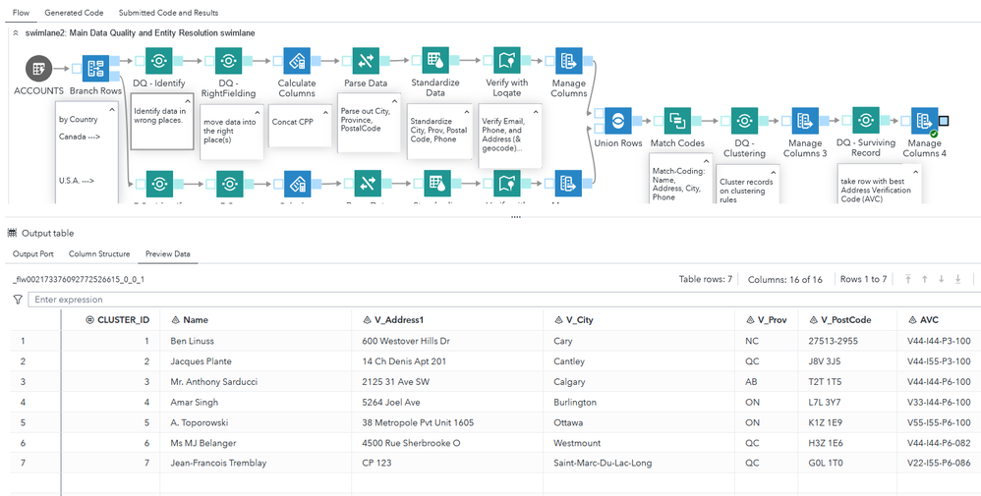Select the U.S.A. branch Verify with Loqate node

click(507, 184)
